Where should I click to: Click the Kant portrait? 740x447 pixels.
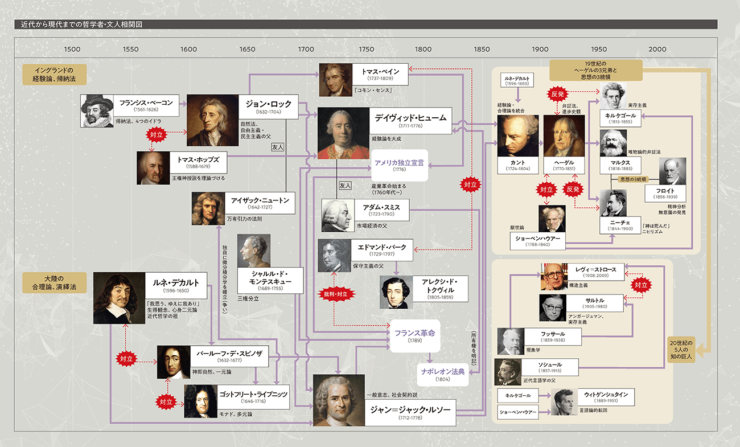point(518,136)
